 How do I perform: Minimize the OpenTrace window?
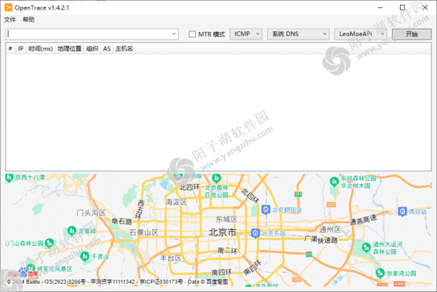(380, 8)
